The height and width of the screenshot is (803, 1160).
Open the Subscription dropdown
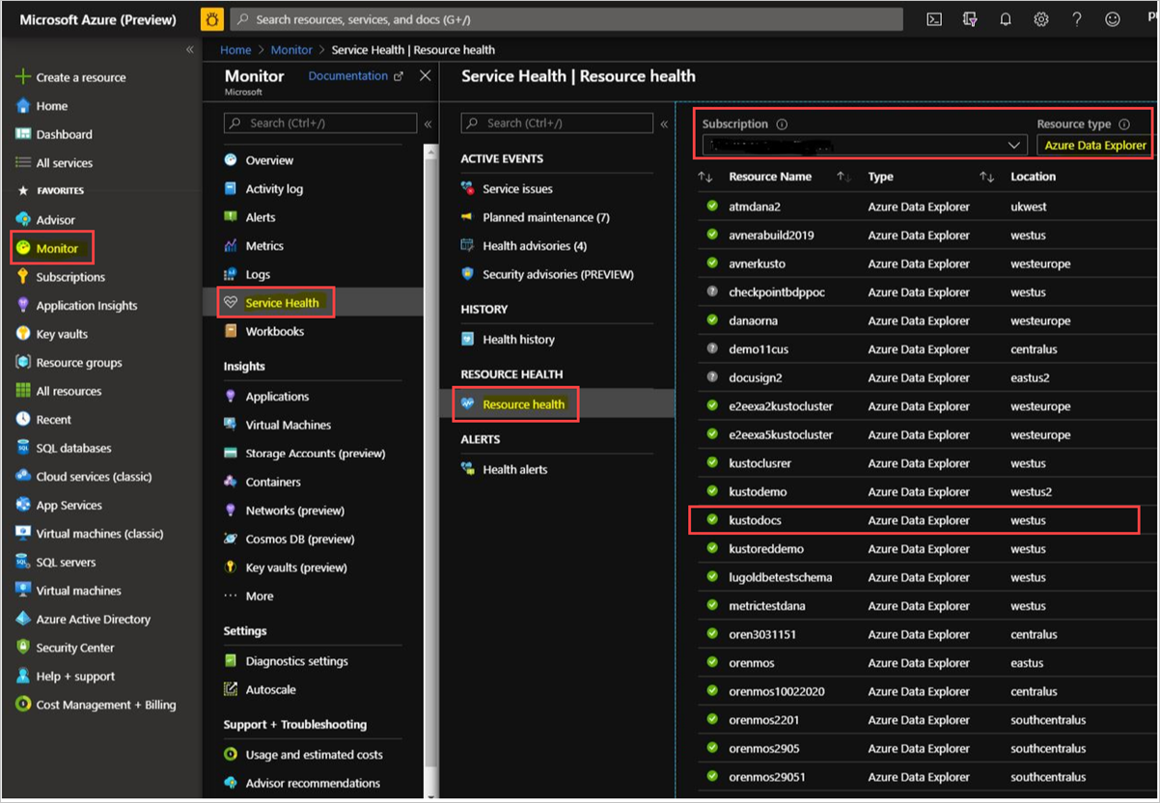tap(864, 145)
